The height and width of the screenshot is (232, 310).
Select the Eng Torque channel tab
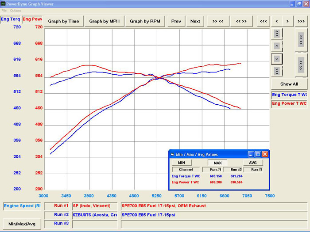coord(10,19)
